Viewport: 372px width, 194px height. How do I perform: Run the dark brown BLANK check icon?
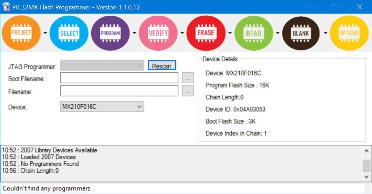click(x=301, y=33)
